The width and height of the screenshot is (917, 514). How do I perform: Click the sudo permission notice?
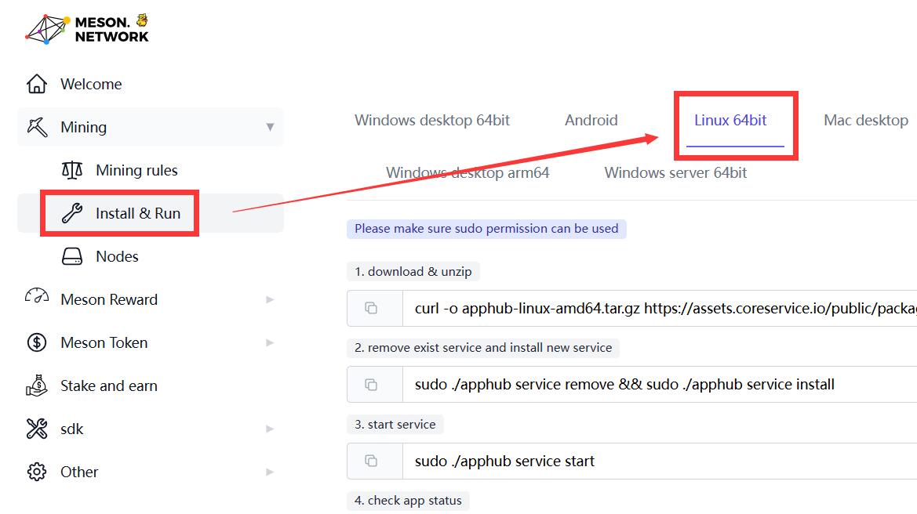tap(486, 228)
